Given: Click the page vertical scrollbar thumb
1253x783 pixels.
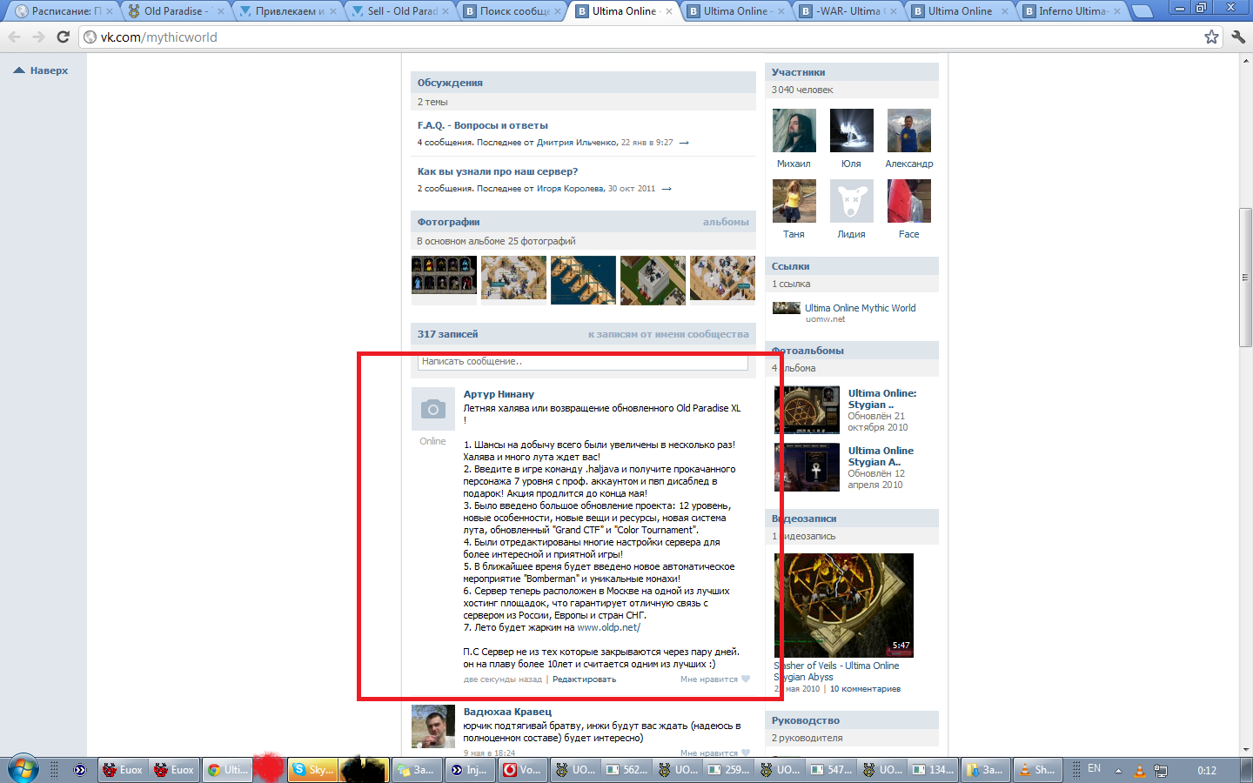Looking at the screenshot, I should pos(1245,277).
